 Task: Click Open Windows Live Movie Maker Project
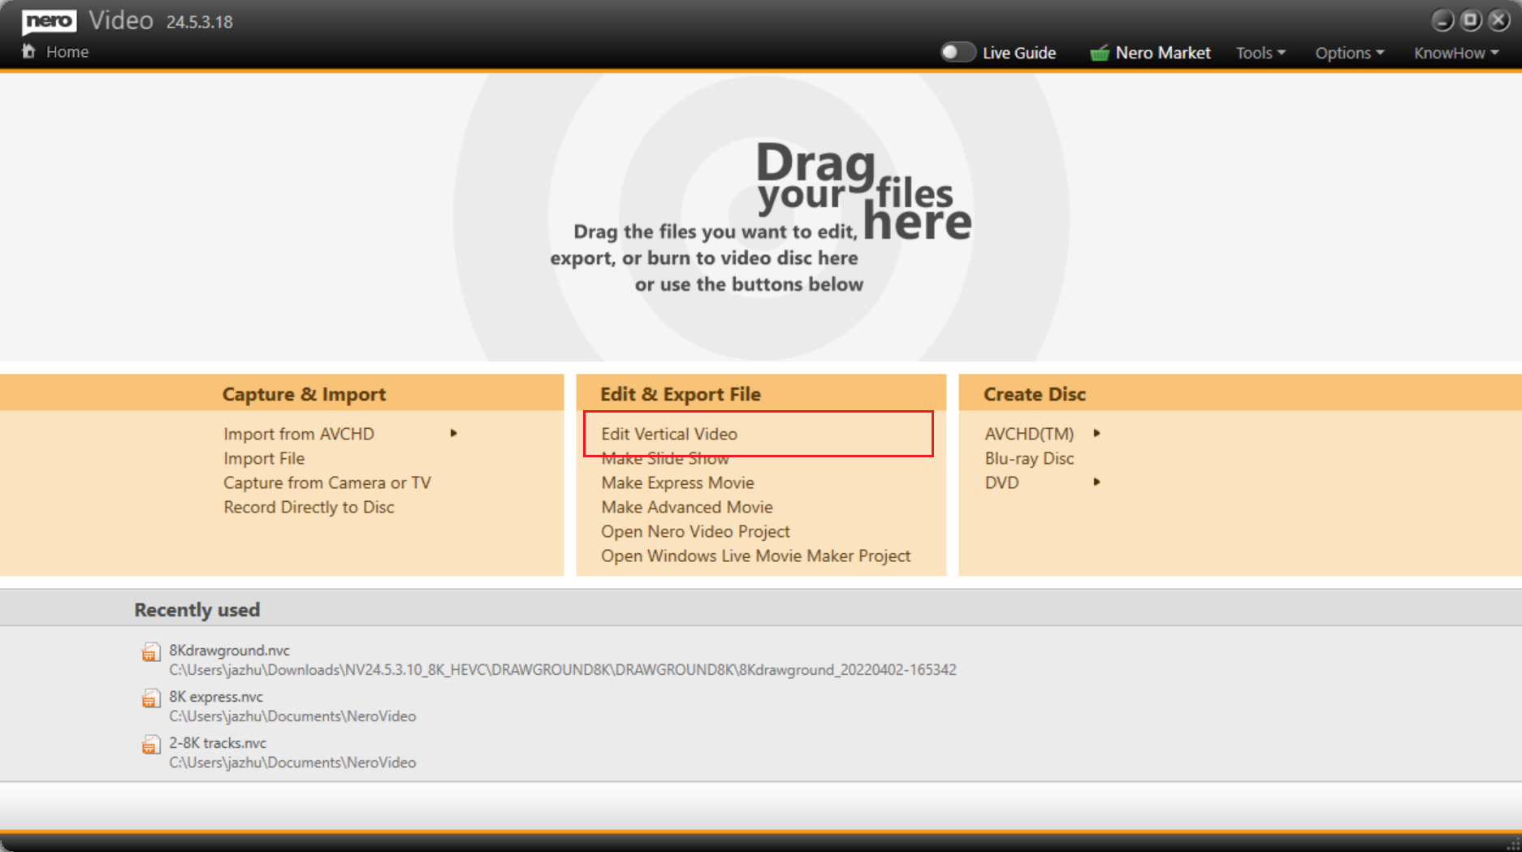tap(755, 556)
